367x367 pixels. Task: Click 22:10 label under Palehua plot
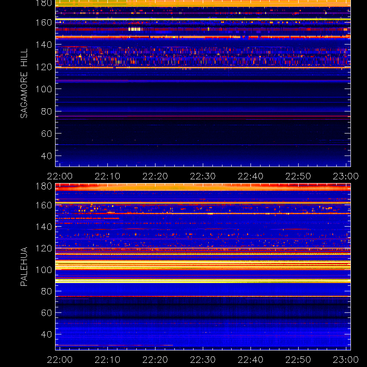(107, 360)
